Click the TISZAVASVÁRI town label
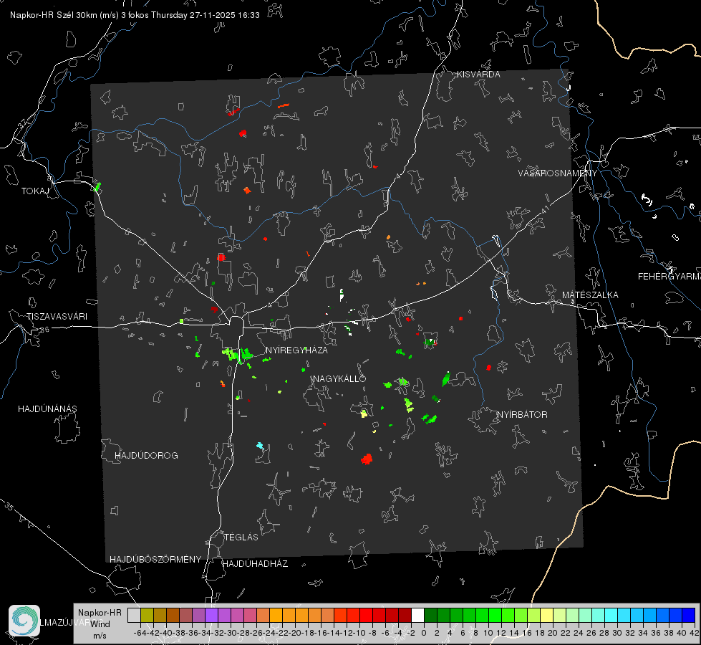 [x=57, y=317]
